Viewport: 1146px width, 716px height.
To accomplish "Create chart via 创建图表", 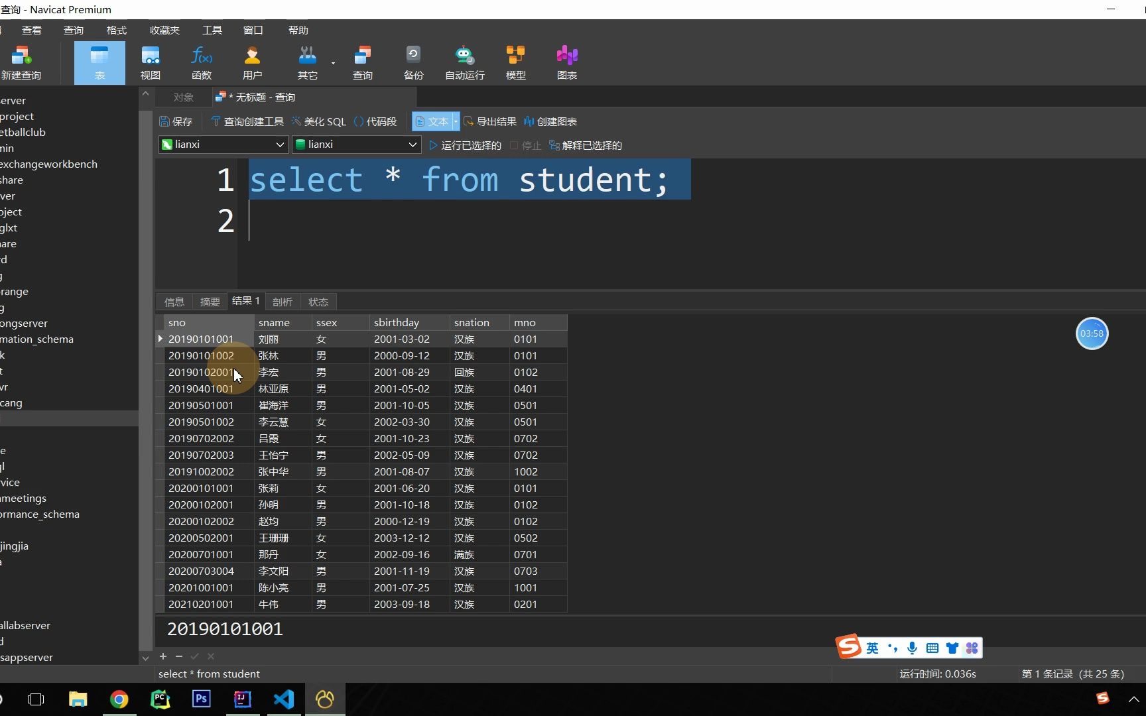I will click(x=550, y=121).
